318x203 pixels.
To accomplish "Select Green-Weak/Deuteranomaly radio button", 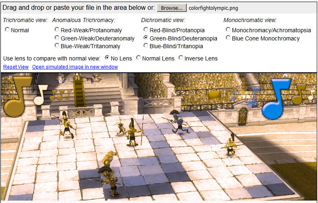I will 57,38.
